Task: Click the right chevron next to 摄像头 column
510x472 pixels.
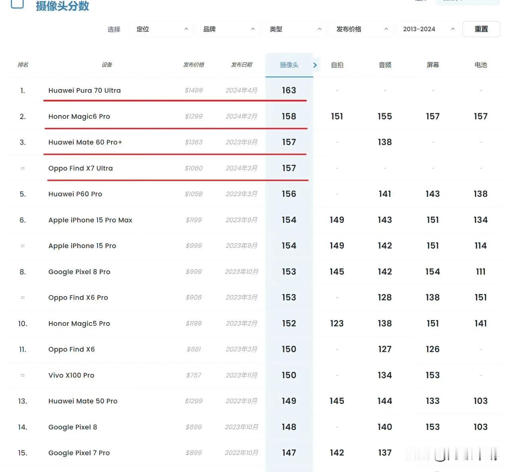Action: click(315, 65)
